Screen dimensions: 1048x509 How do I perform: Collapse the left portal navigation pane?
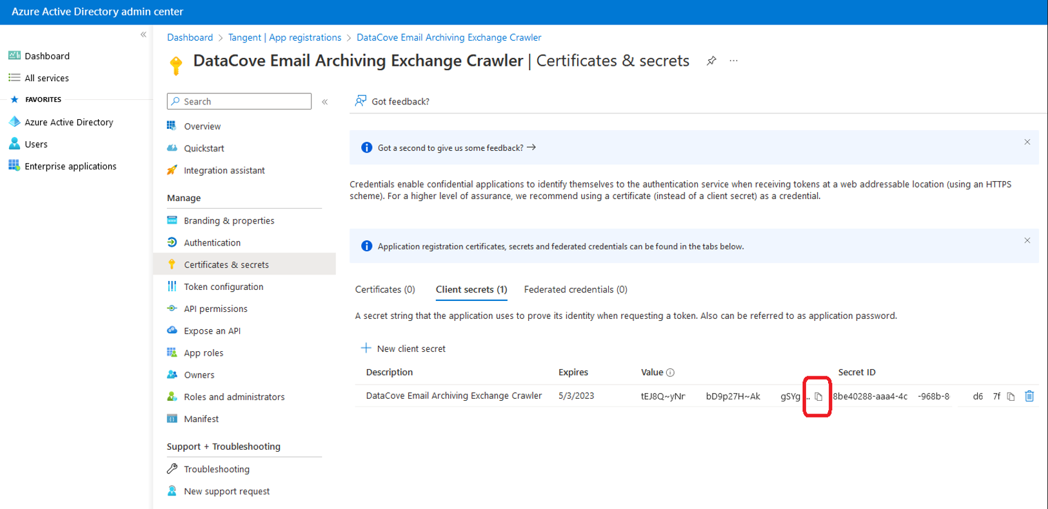point(143,35)
